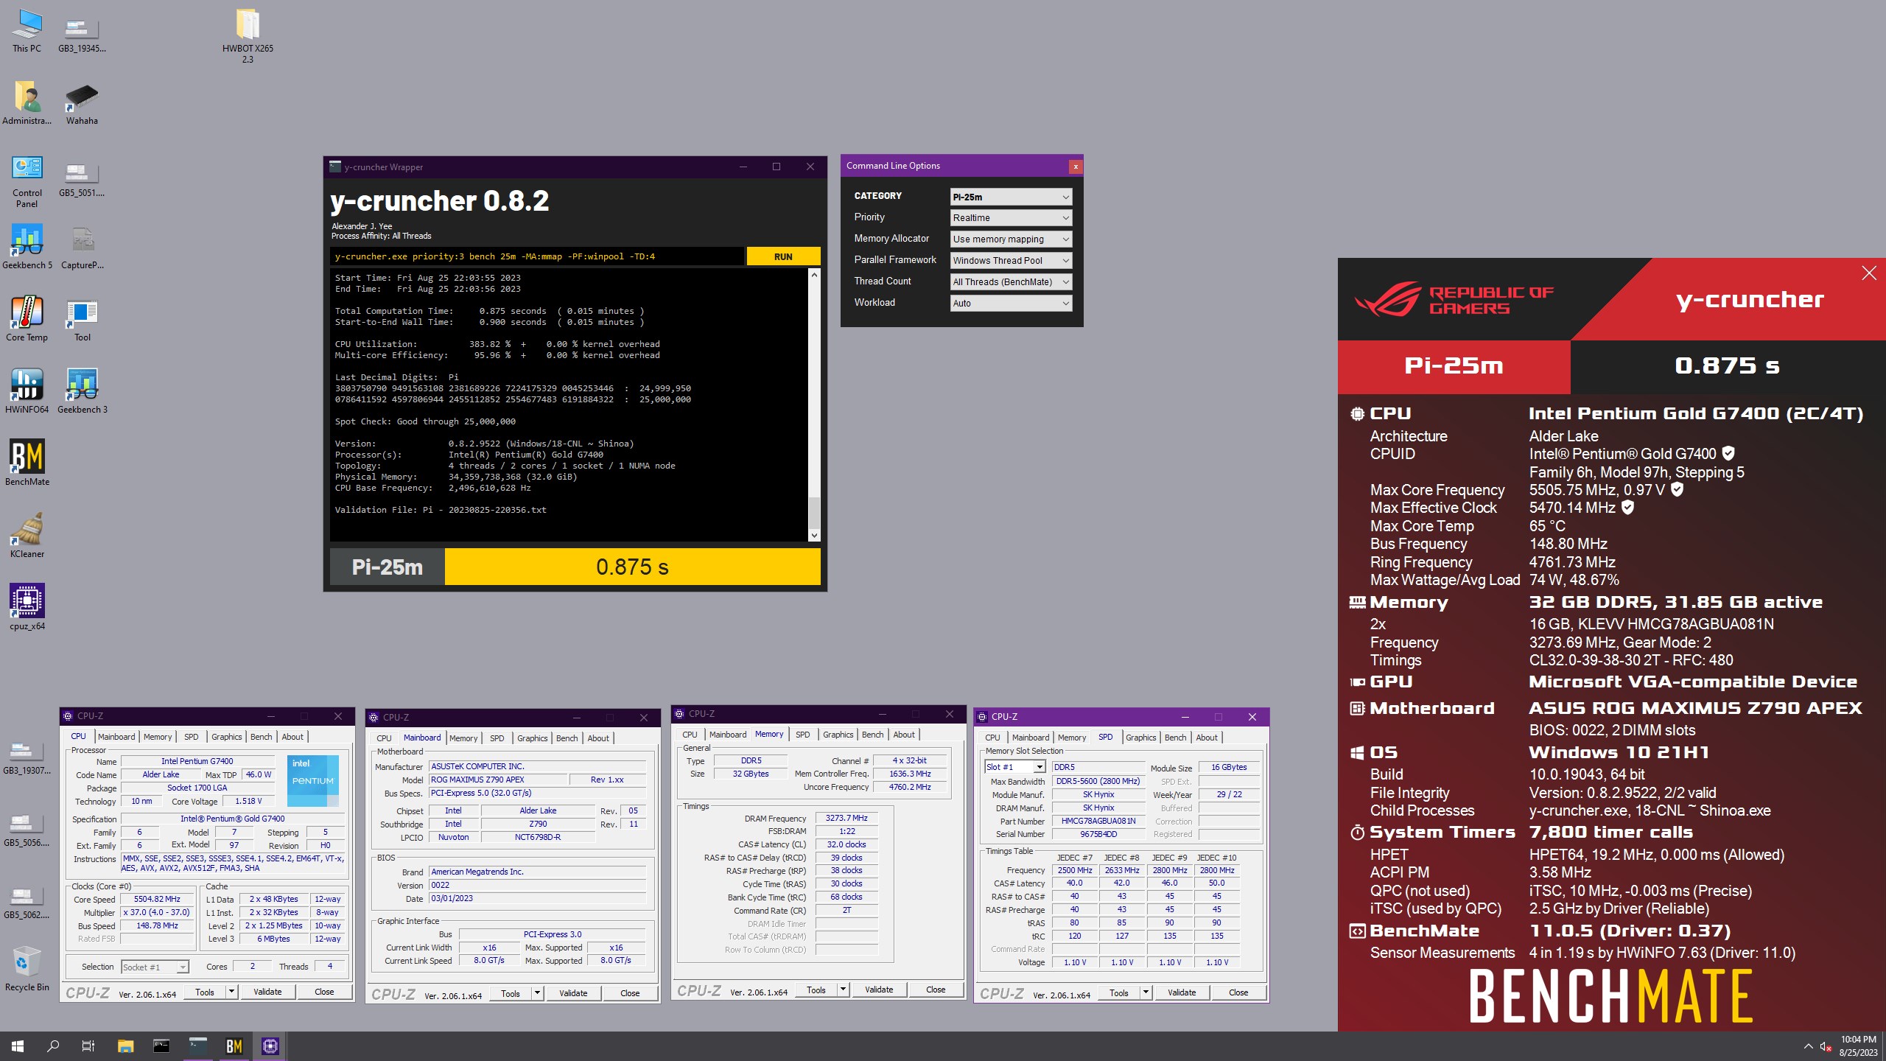This screenshot has width=1886, height=1061.
Task: Open the Workload Auto dropdown
Action: click(x=1011, y=304)
